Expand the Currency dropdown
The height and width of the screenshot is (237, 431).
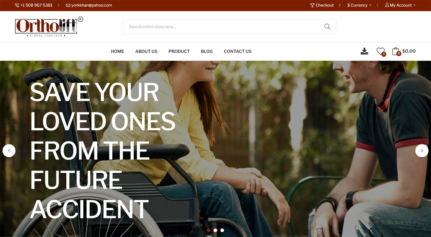pos(359,5)
